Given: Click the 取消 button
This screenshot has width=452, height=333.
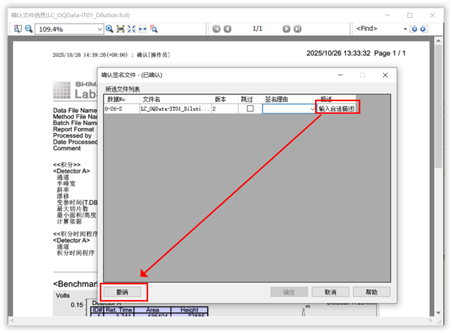Looking at the screenshot, I should [325, 292].
